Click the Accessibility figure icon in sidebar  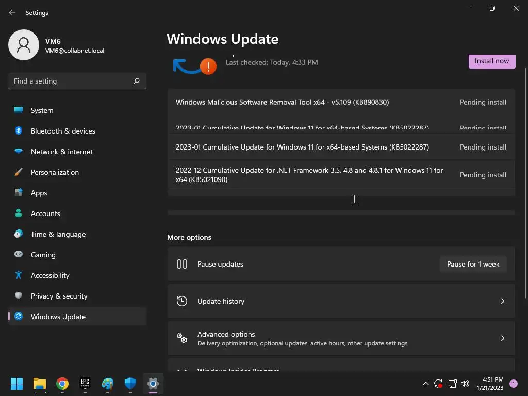pyautogui.click(x=19, y=275)
